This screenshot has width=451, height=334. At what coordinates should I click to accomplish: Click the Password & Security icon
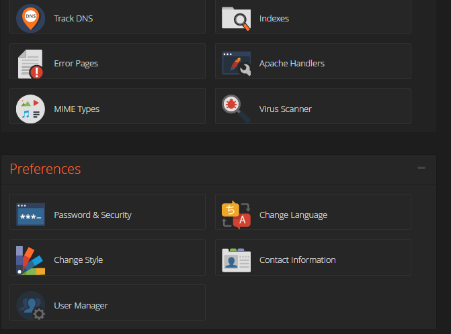pyautogui.click(x=30, y=215)
